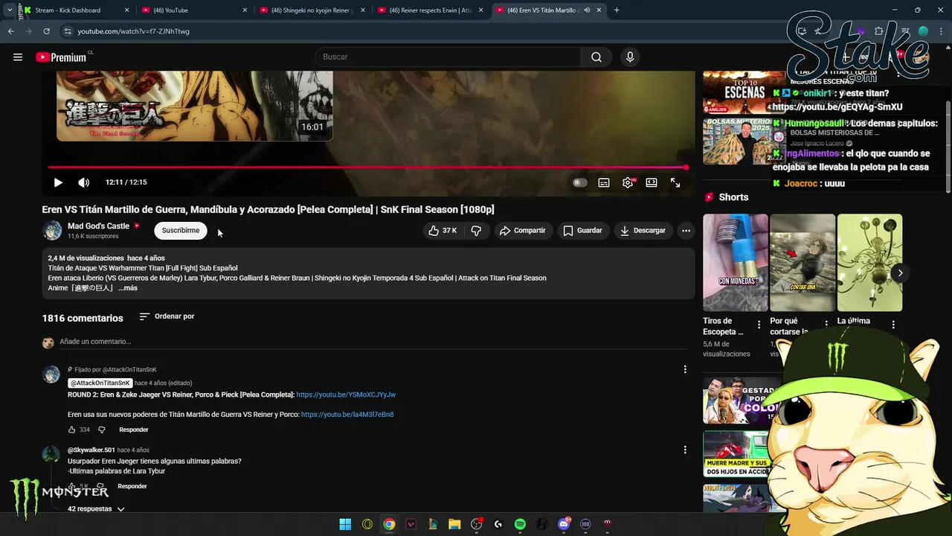Like the pinned comment with 334 likes
Viewport: 952px width, 536px height.
coord(72,430)
